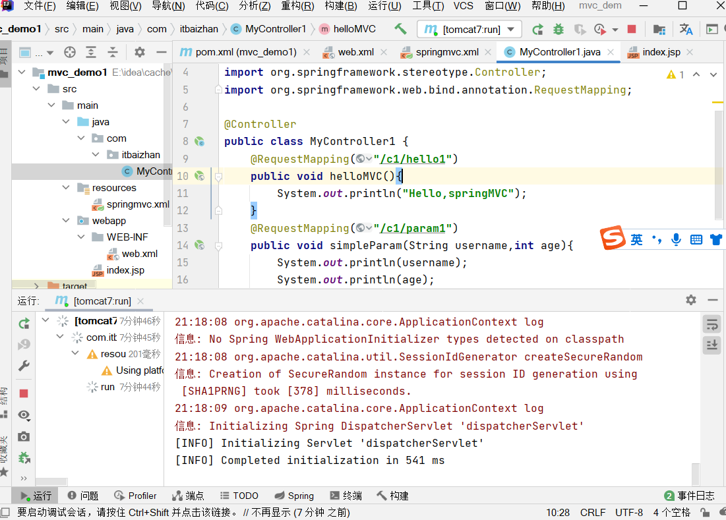
Task: Switch to the index.jsp editor tab
Action: (661, 52)
